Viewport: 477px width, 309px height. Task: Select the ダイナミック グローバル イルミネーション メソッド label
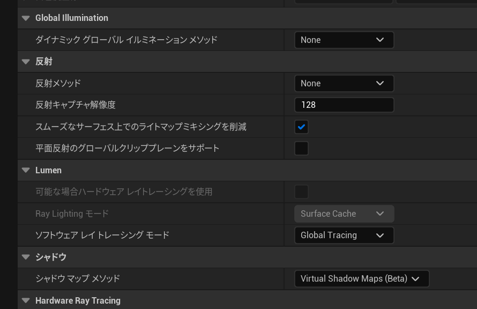click(126, 40)
